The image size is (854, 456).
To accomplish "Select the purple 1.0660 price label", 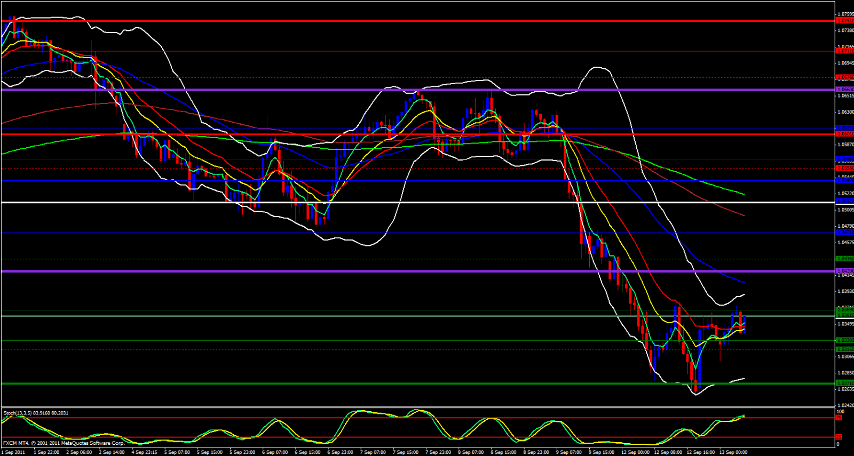I will pyautogui.click(x=844, y=90).
